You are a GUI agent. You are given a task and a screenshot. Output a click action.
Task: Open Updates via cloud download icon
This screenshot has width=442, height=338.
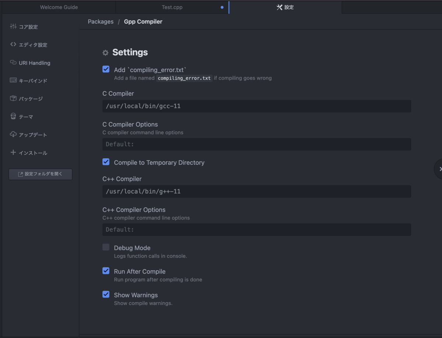pos(13,135)
